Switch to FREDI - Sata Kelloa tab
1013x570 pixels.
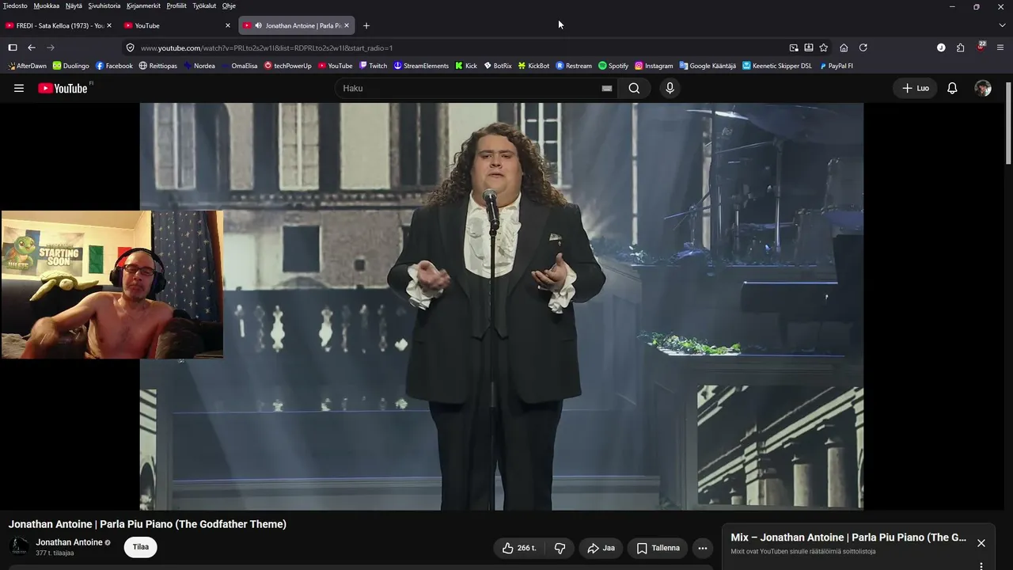(59, 25)
